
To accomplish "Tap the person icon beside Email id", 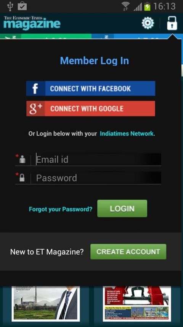I will coord(22,160).
